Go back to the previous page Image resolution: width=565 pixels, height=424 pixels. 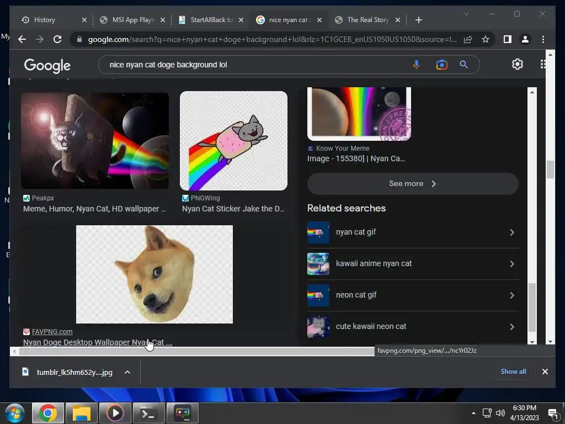pos(22,39)
